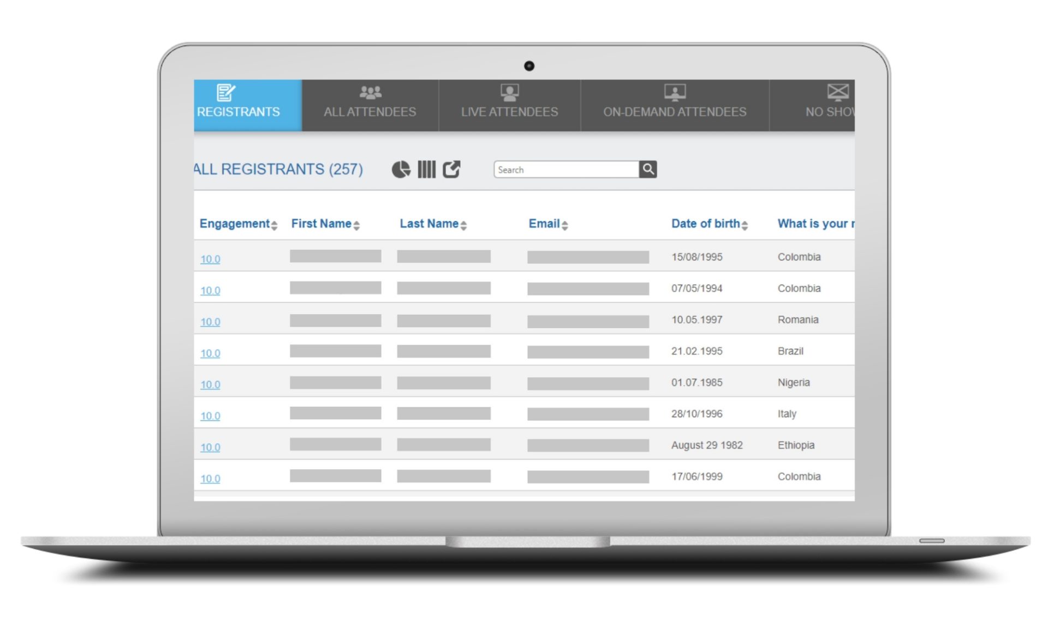Select the date August 29 1982 cell
The image size is (1048, 628).
click(x=707, y=445)
